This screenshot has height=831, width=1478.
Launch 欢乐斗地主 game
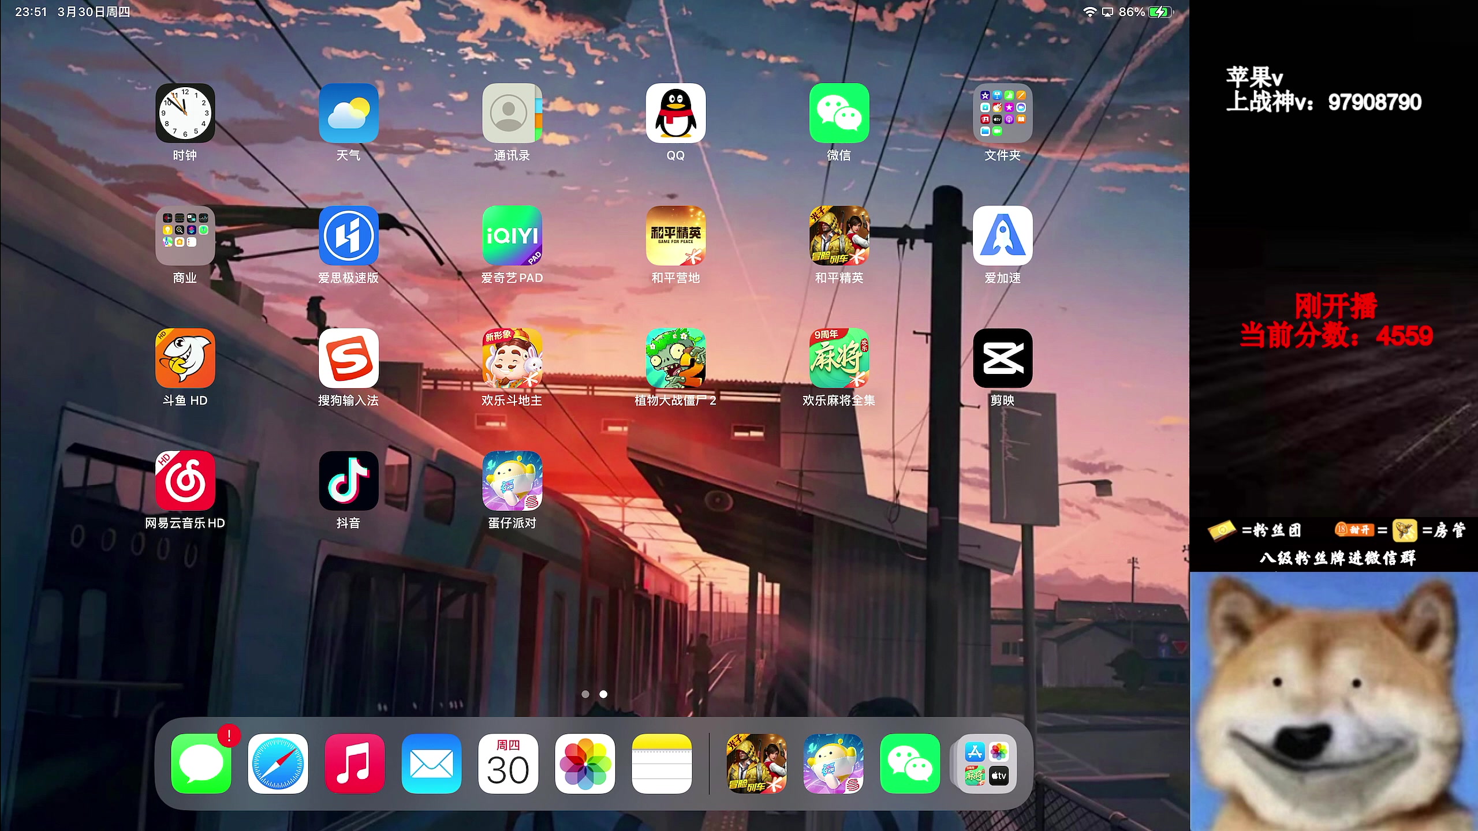[512, 358]
